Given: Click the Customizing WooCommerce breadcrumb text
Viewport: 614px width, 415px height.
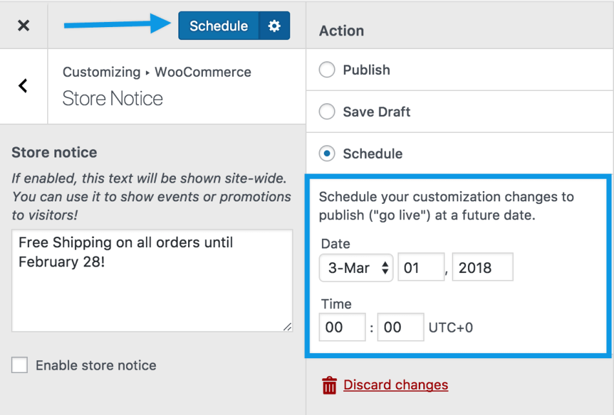Looking at the screenshot, I should 156,72.
